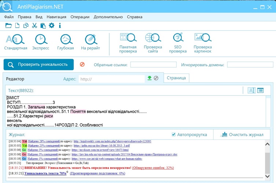Click the Очистить журнал button
276x183 pixels.
pyautogui.click(x=242, y=135)
